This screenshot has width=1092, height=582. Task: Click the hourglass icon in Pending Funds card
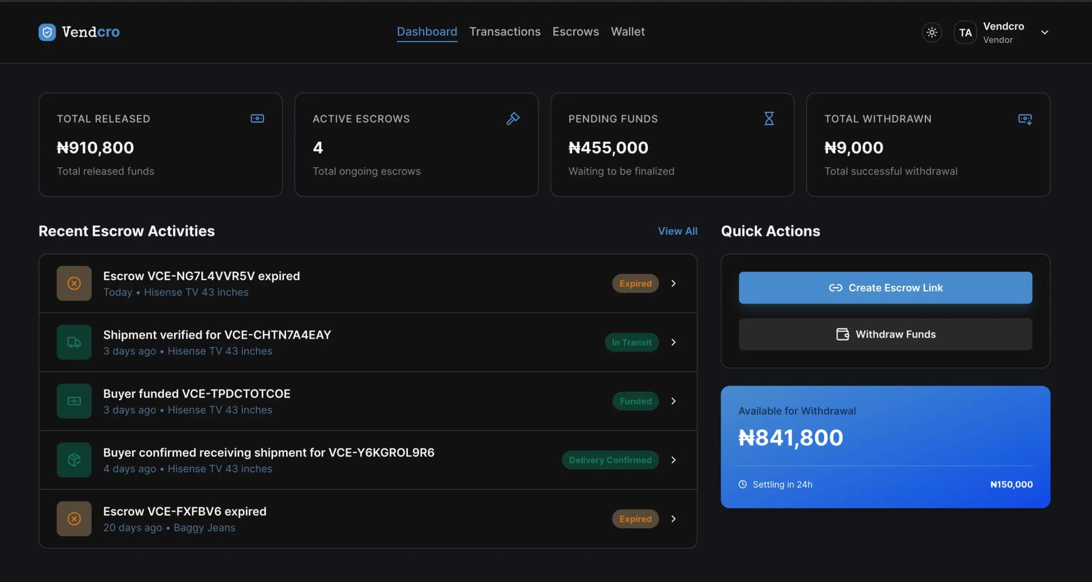pyautogui.click(x=769, y=118)
